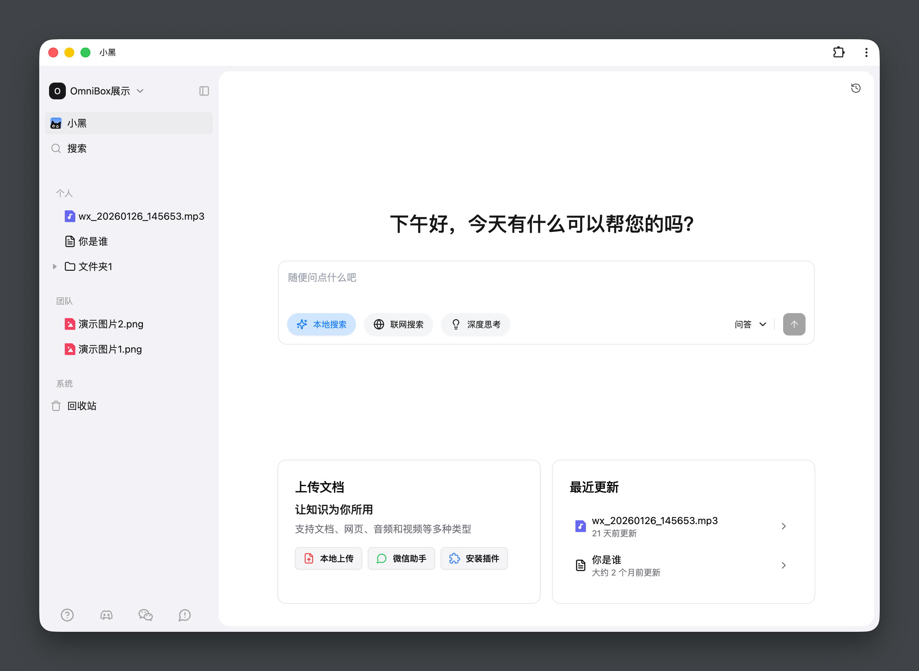
Task: Open the three-dot more options menu
Action: point(866,52)
